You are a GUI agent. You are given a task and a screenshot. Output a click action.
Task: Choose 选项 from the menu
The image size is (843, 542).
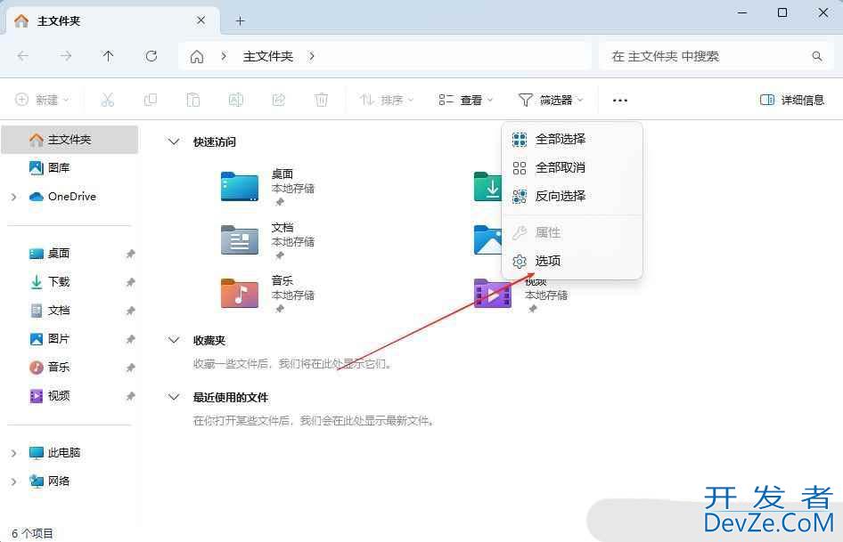[x=572, y=261]
